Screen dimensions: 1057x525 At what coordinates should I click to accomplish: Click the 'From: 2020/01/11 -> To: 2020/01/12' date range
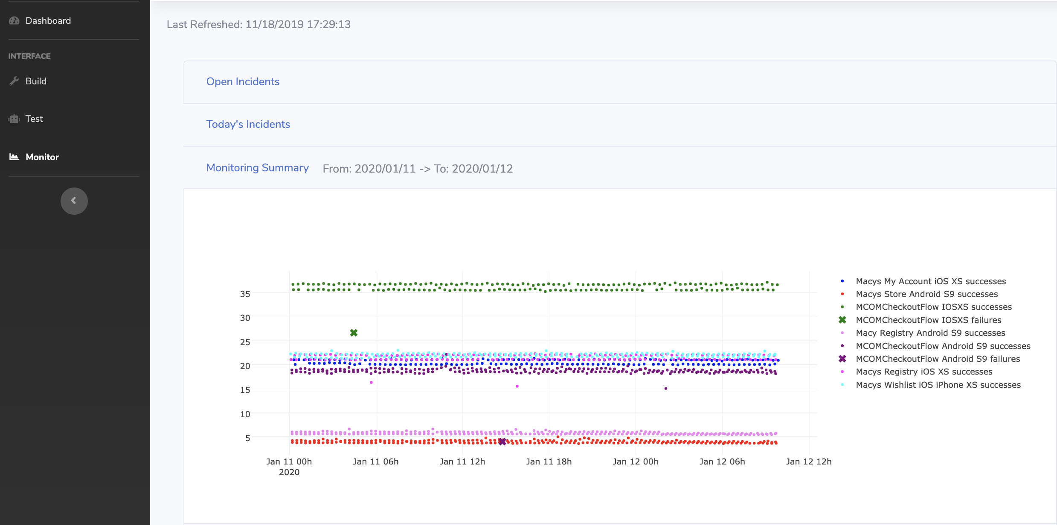pos(418,169)
